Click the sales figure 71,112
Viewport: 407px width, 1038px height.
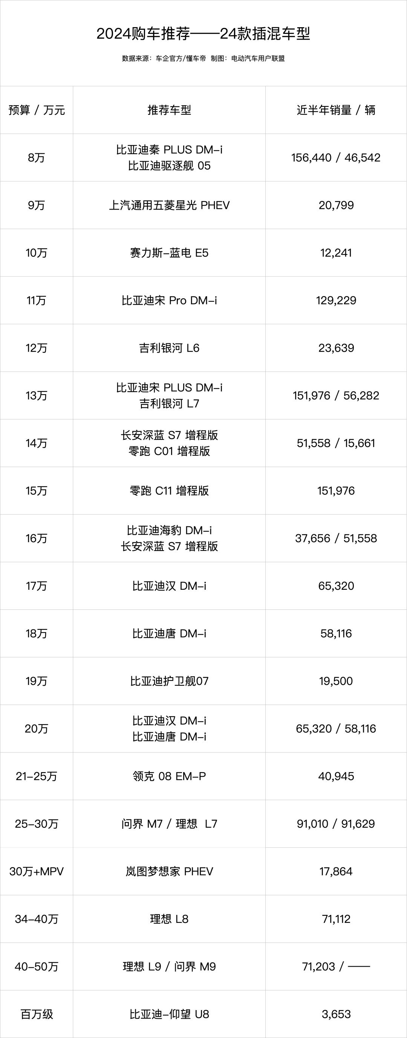336,919
